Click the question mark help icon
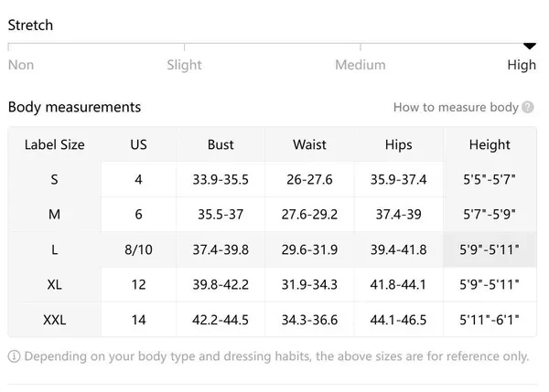 coord(528,108)
